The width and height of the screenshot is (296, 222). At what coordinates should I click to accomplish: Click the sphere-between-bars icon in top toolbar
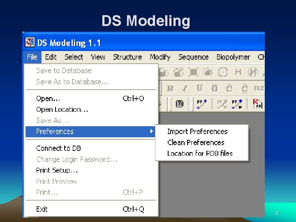(208, 72)
